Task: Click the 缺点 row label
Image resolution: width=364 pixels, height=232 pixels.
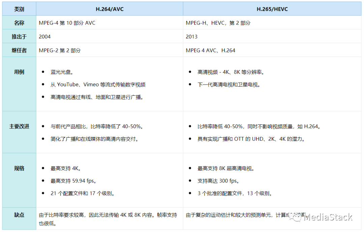Action: (x=19, y=215)
